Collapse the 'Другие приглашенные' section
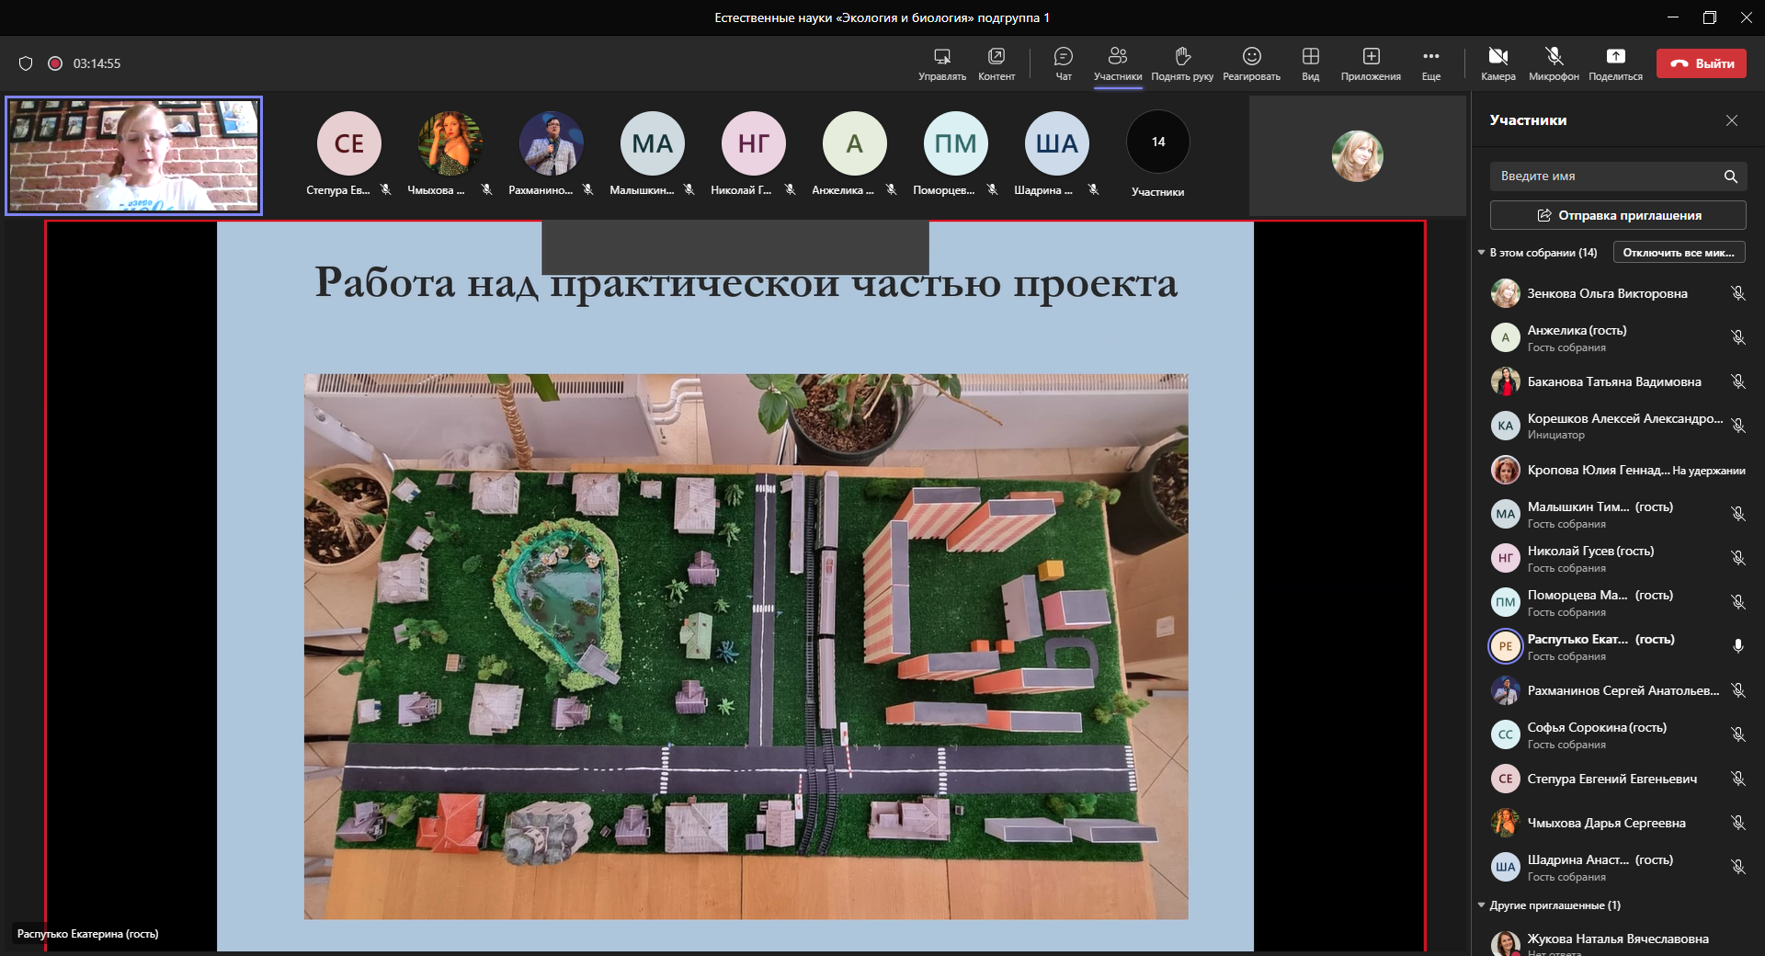This screenshot has height=956, width=1765. pyautogui.click(x=1482, y=905)
